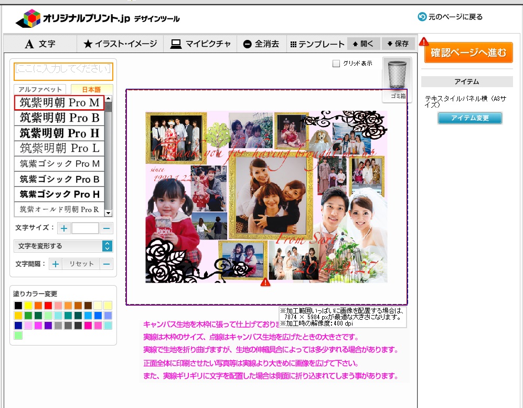Open the 文字を変形する dropdown

click(63, 246)
